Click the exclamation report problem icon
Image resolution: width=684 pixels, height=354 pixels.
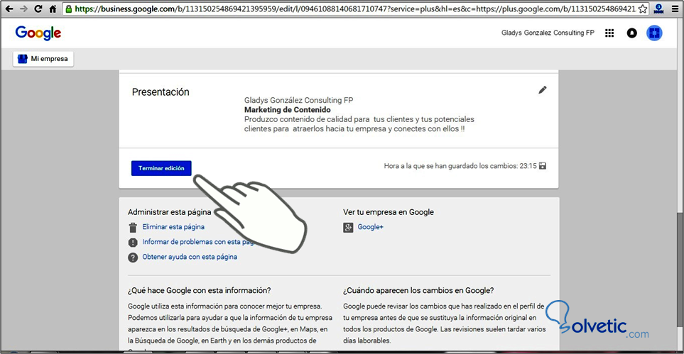[x=133, y=243]
